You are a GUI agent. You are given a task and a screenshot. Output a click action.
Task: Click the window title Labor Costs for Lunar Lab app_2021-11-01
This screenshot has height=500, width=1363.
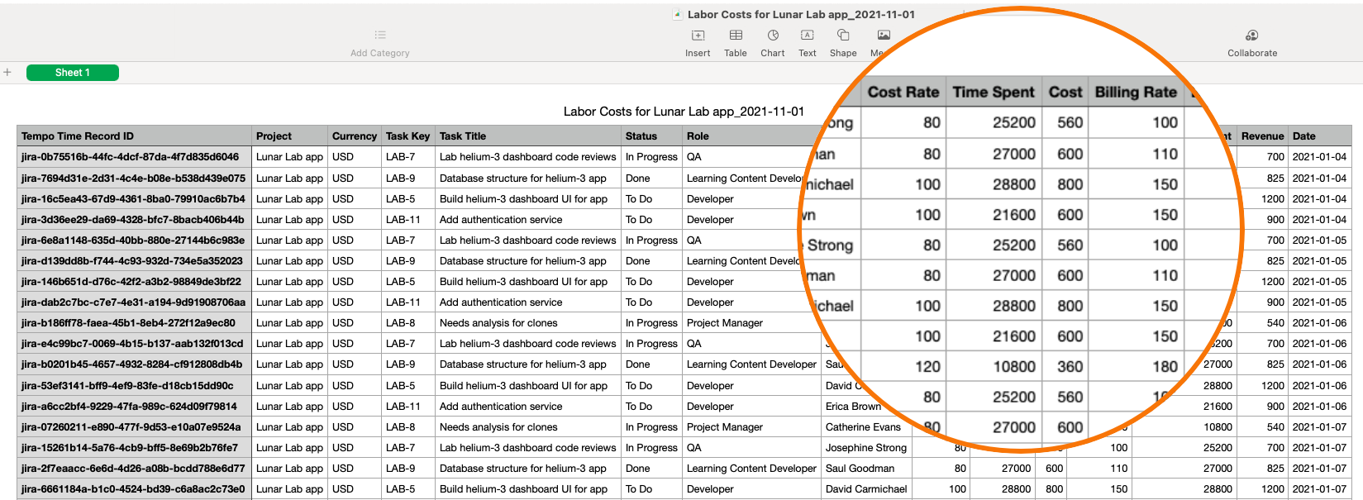click(801, 14)
